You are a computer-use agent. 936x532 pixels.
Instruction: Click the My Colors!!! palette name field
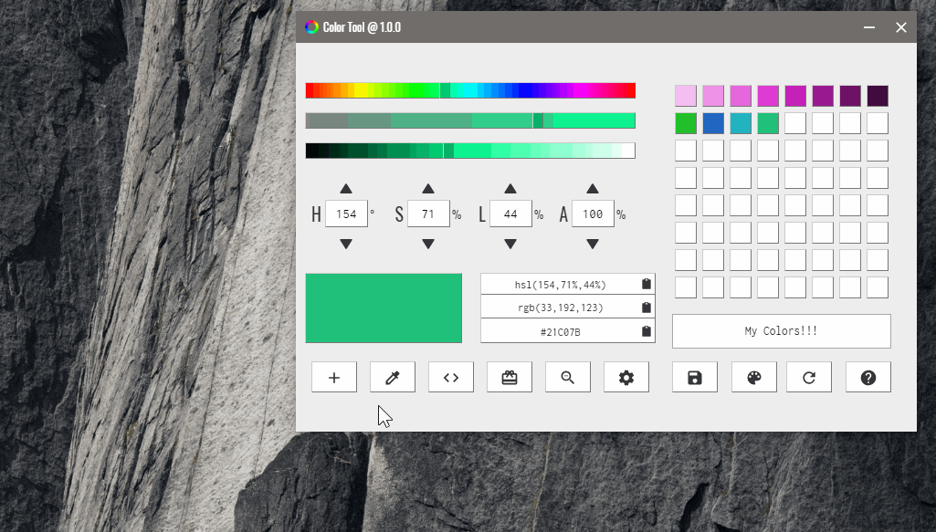pyautogui.click(x=782, y=331)
